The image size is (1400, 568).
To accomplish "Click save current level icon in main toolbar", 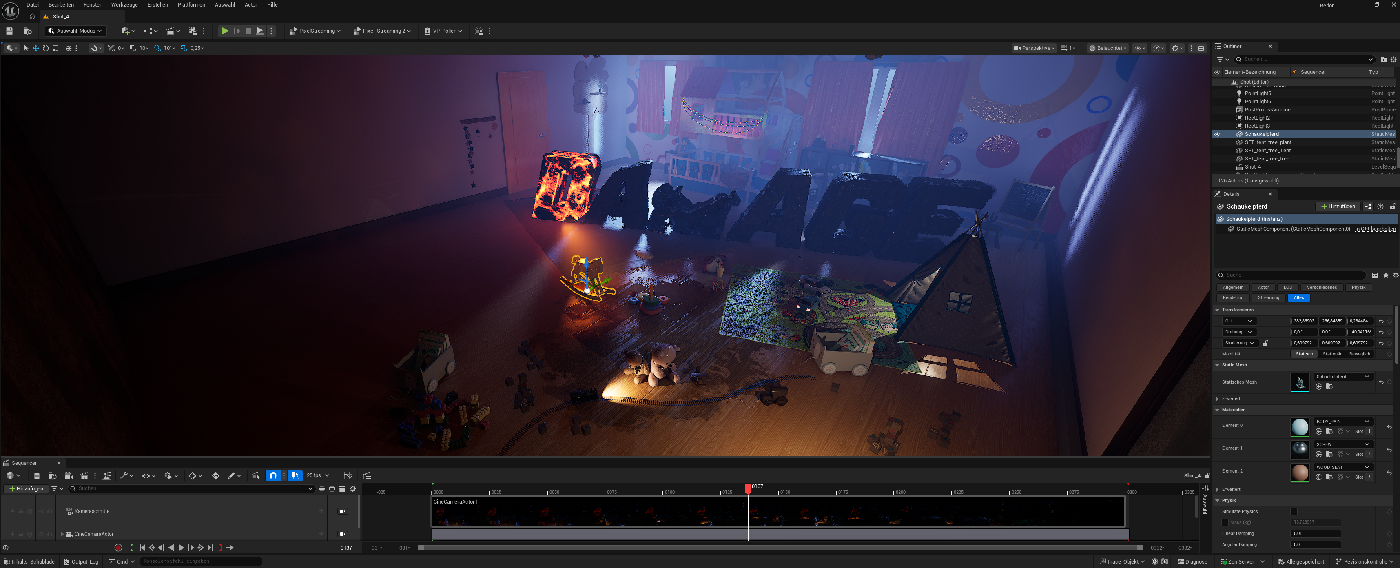I will coord(10,31).
